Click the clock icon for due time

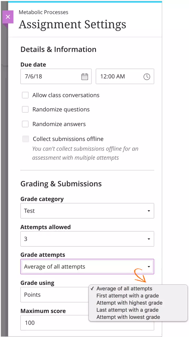click(x=147, y=77)
